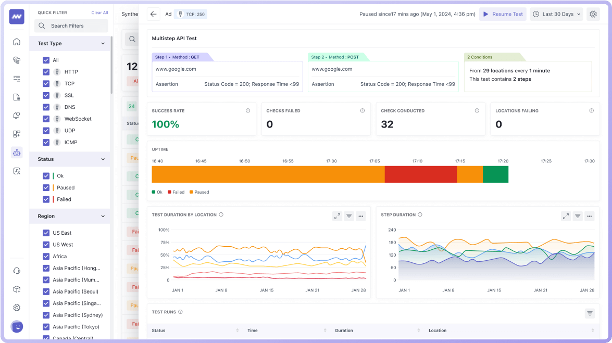The height and width of the screenshot is (343, 612).
Task: Click the red failed segment in uptime bar
Action: [x=420, y=174]
